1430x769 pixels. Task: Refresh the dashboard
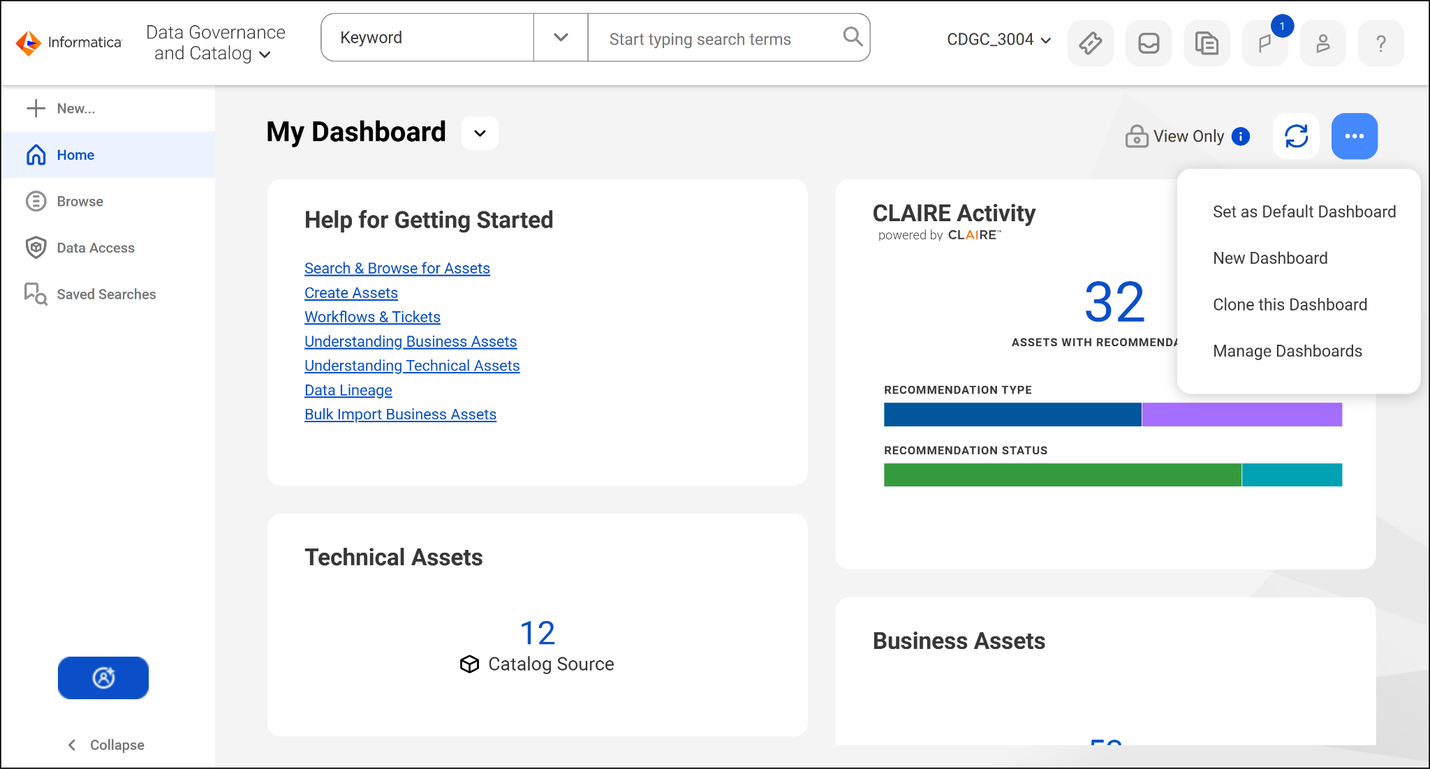(x=1297, y=136)
